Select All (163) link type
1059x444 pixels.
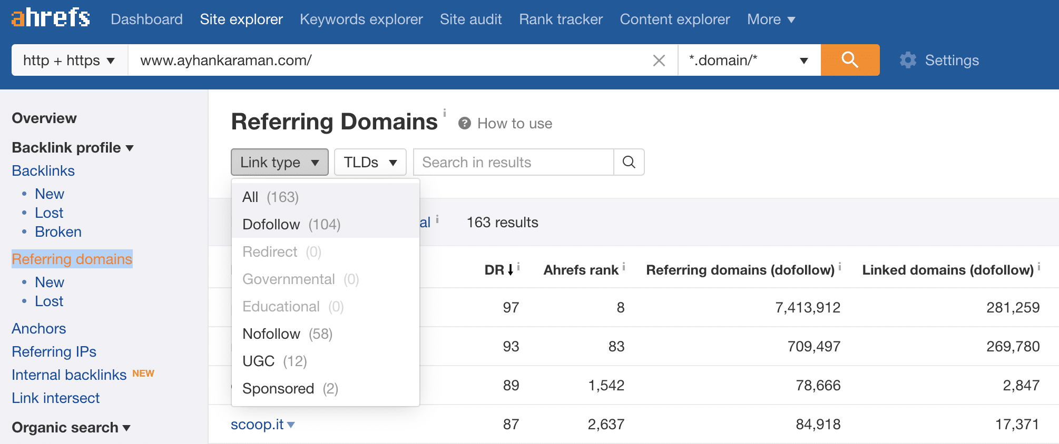[326, 197]
